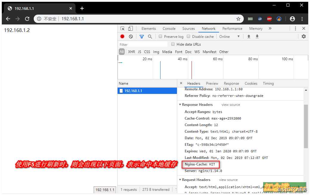Viewport: 310px width, 195px height.
Task: Close the 192.168.1.1 browser tab
Action: coord(71,8)
